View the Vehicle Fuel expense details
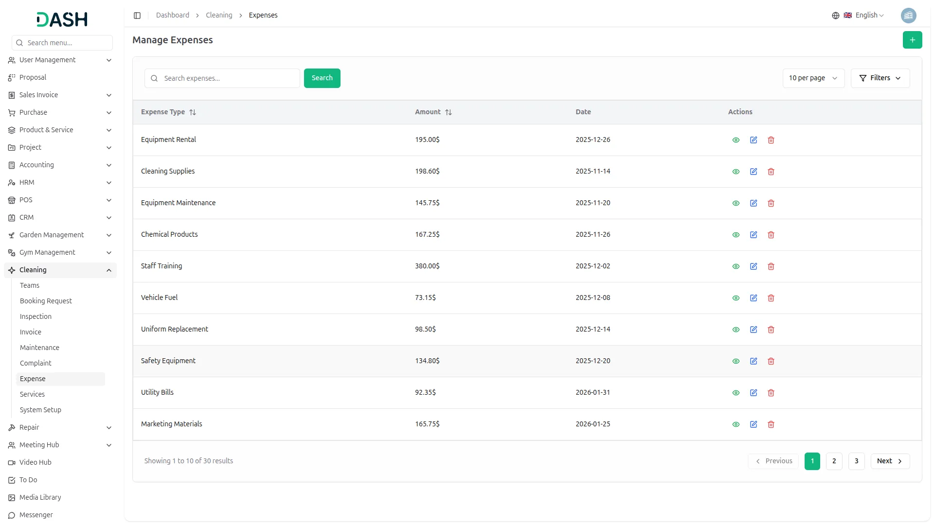Screen dimensions: 934x525 [x=736, y=298]
